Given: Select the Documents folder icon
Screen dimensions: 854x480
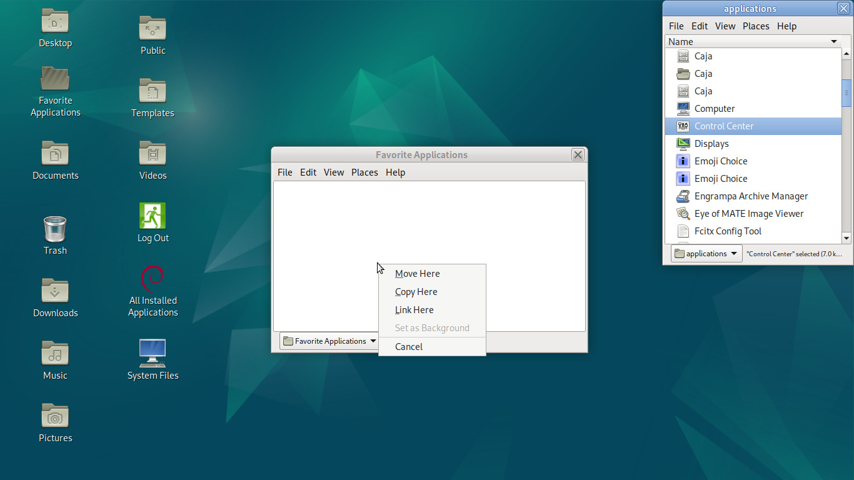Looking at the screenshot, I should (55, 154).
